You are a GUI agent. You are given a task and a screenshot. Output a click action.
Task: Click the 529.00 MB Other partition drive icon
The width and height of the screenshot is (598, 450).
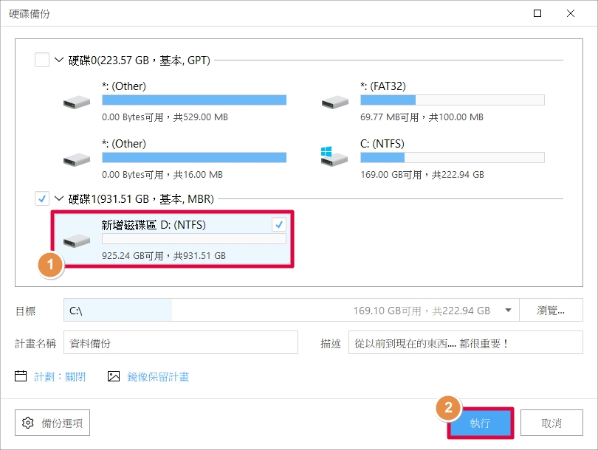[77, 103]
